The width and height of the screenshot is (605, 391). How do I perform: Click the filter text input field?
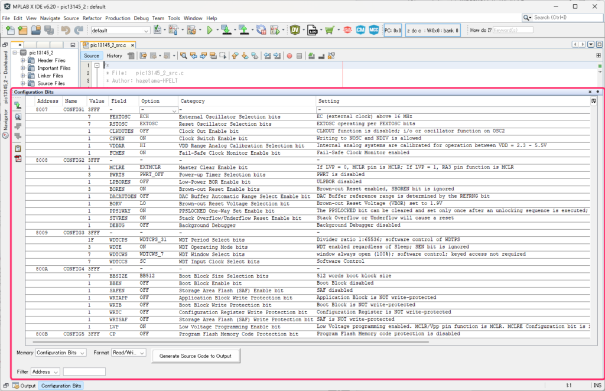pos(84,372)
